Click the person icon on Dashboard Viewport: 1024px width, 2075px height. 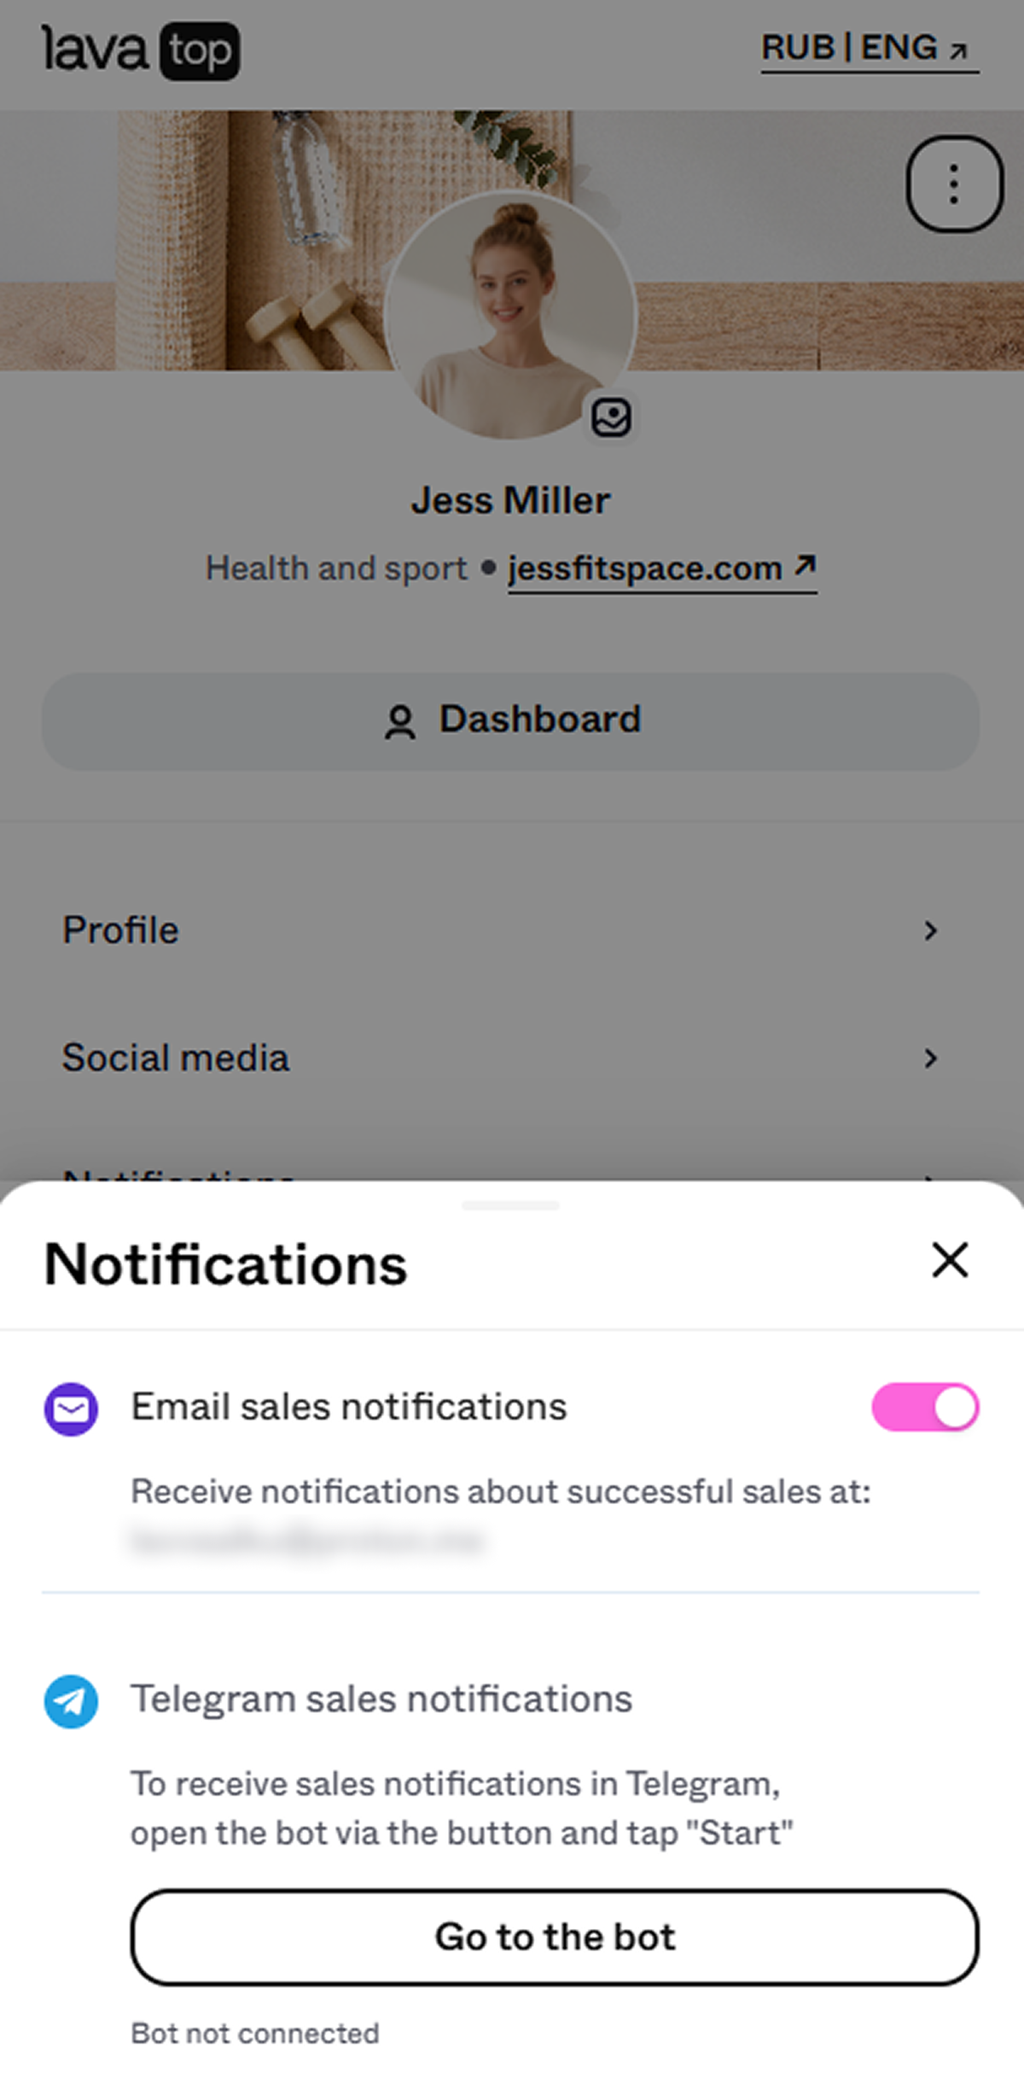399,721
